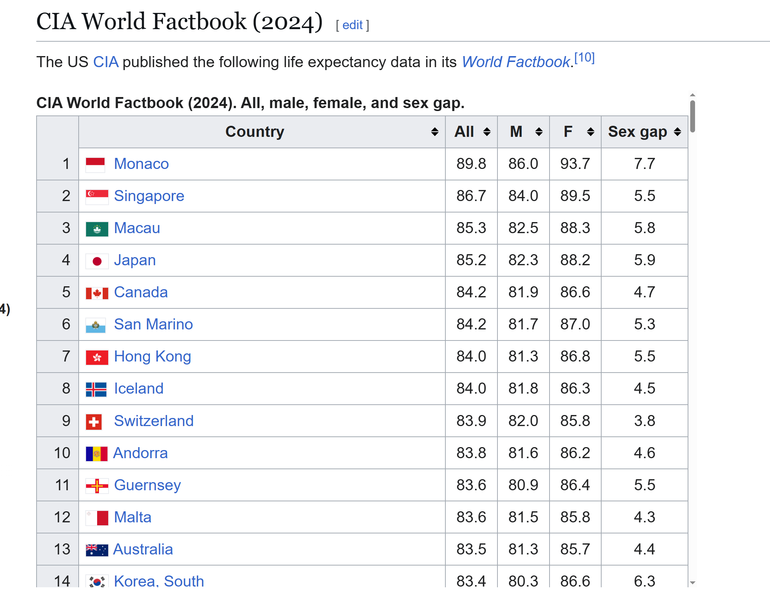Click the table's scroll down arrow
The image size is (770, 612).
pos(692,583)
